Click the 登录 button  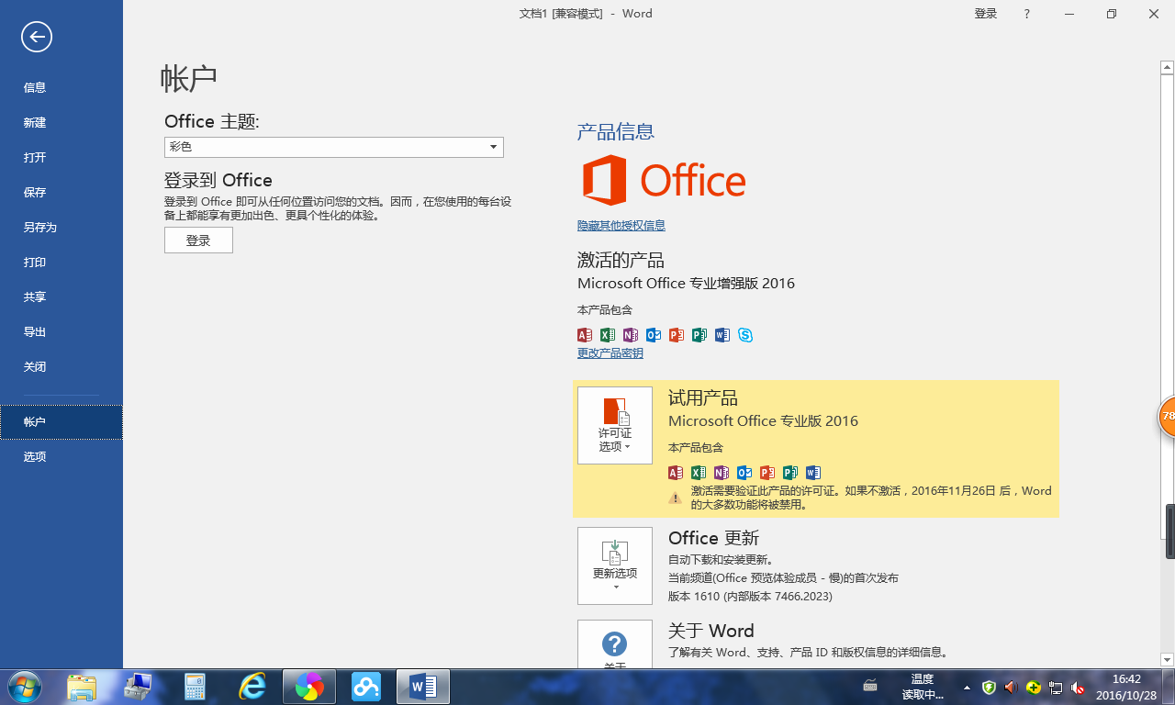(198, 240)
